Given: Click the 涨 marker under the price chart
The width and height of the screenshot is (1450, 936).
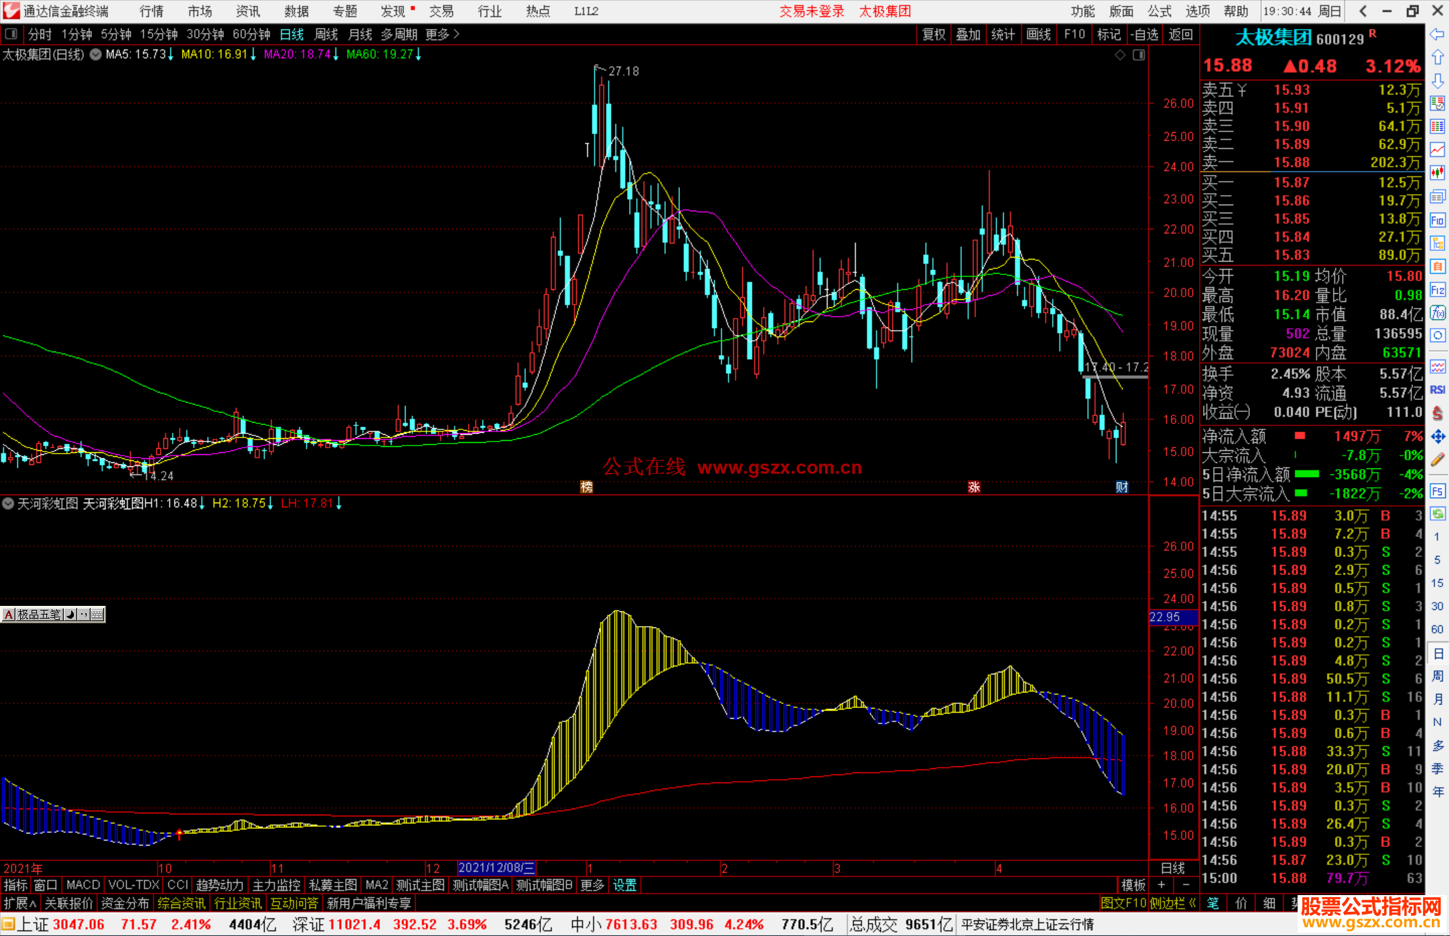Looking at the screenshot, I should point(974,487).
